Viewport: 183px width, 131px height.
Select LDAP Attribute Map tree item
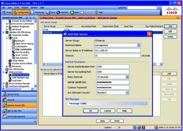click(x=20, y=78)
